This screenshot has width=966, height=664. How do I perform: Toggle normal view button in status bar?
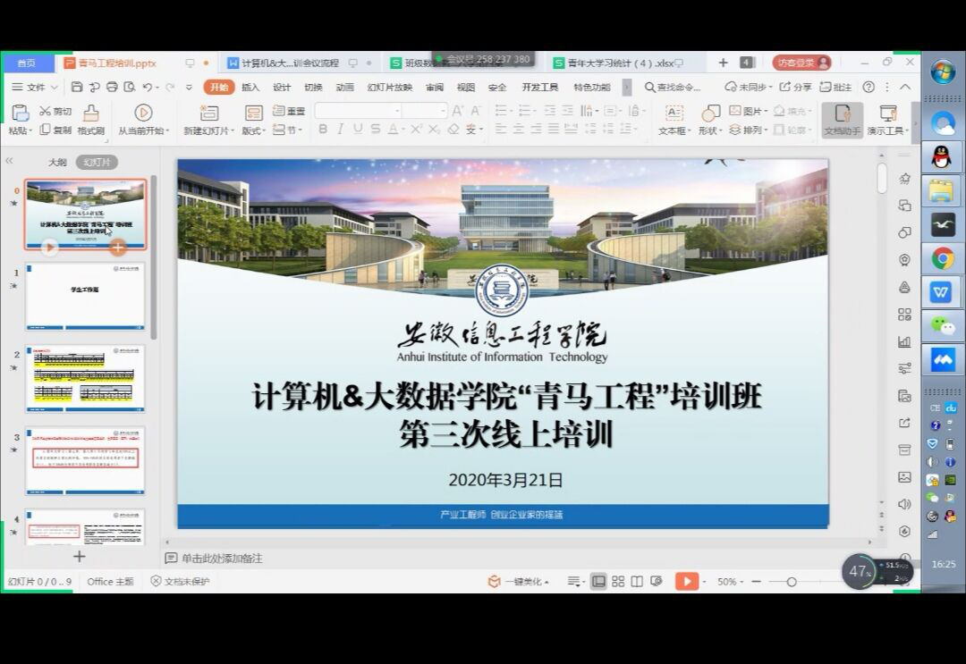coord(598,582)
